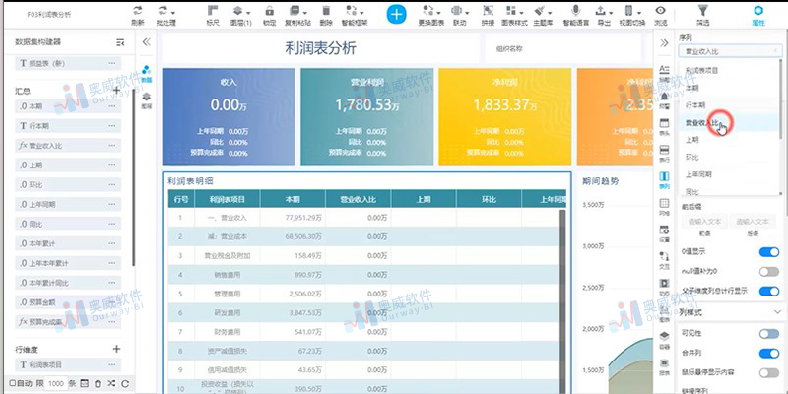Click the 浏览 eye preview icon
The width and height of the screenshot is (788, 394).
tap(660, 11)
